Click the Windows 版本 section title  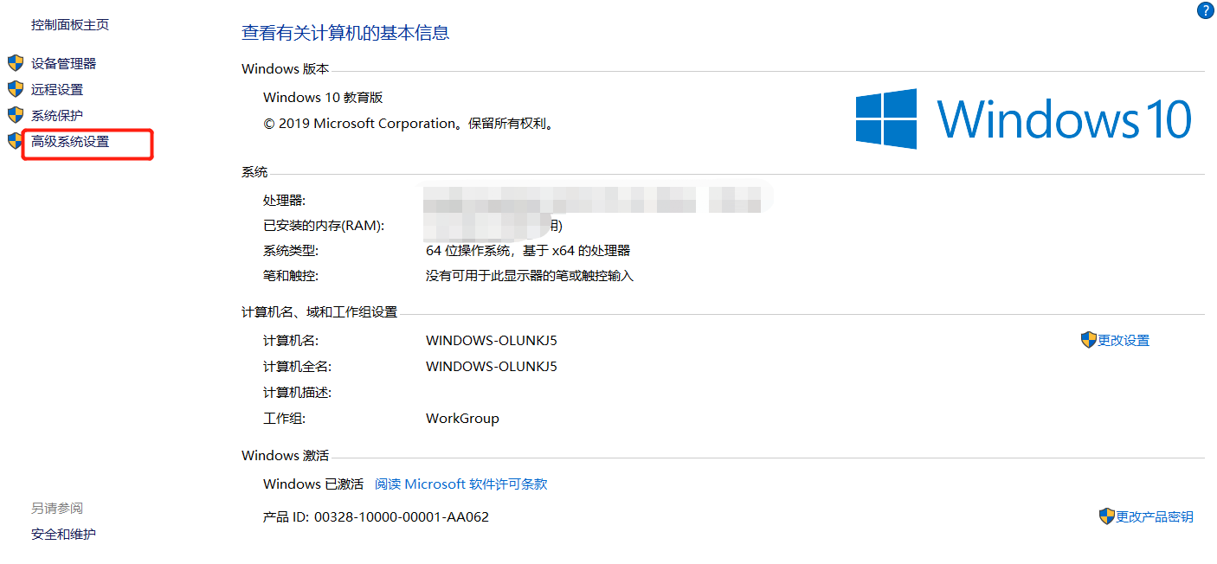point(285,69)
